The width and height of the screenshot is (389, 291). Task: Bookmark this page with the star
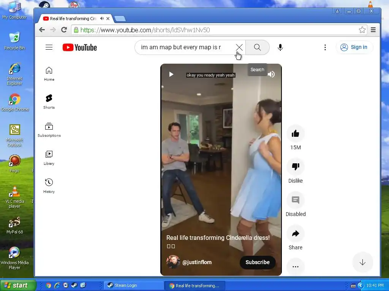tap(362, 30)
